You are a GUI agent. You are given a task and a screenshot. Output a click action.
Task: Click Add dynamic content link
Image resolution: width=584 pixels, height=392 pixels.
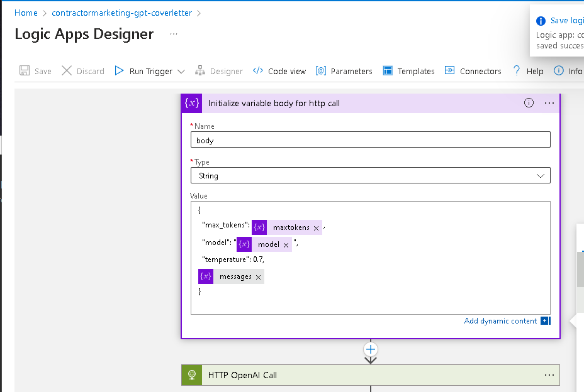(x=500, y=320)
